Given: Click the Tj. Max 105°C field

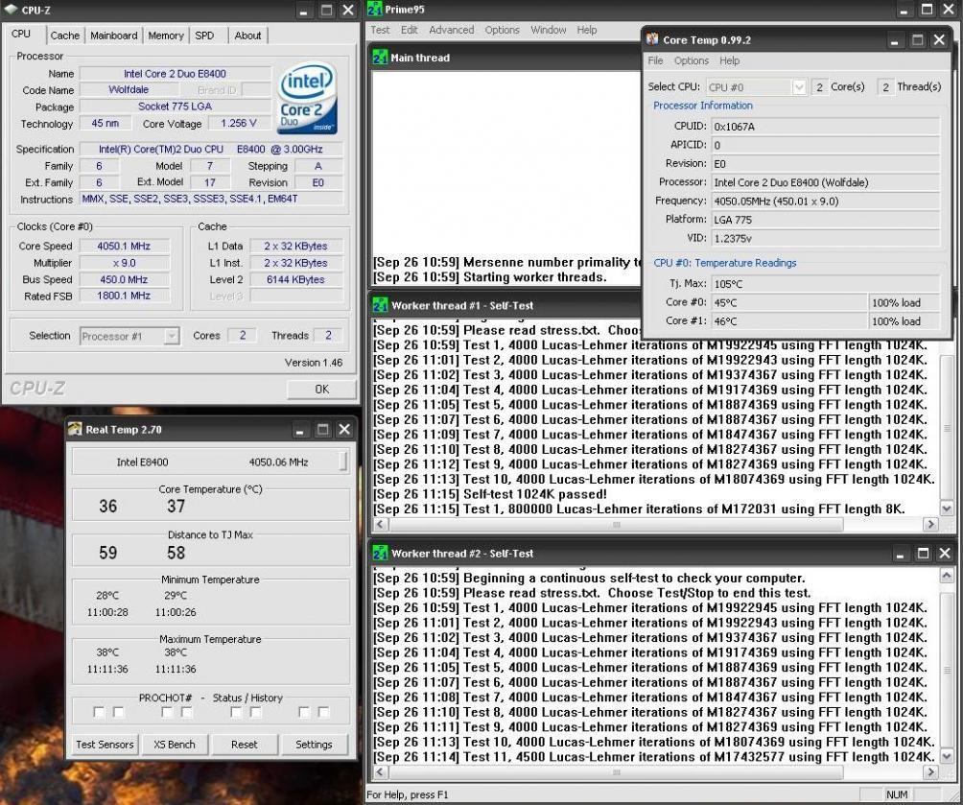Looking at the screenshot, I should coord(825,284).
